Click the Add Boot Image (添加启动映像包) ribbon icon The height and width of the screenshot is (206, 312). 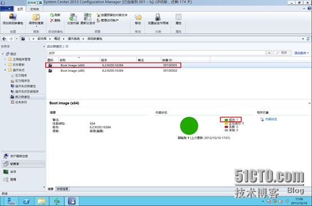[x=13, y=17]
